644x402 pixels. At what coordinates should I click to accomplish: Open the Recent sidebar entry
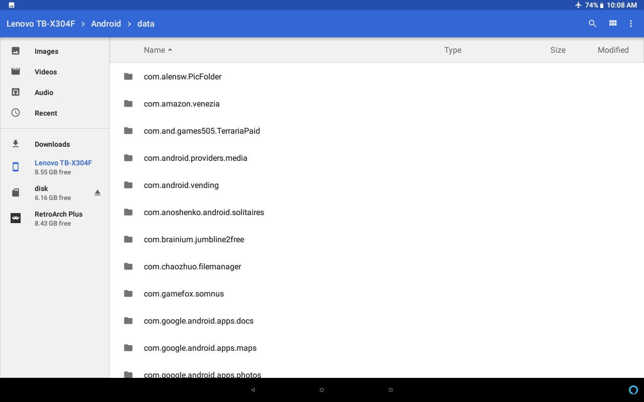pyautogui.click(x=55, y=113)
